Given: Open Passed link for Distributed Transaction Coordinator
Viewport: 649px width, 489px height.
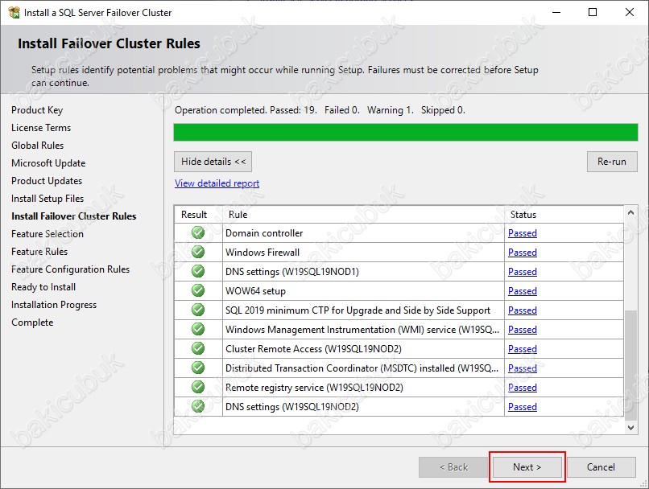Looking at the screenshot, I should (x=523, y=368).
